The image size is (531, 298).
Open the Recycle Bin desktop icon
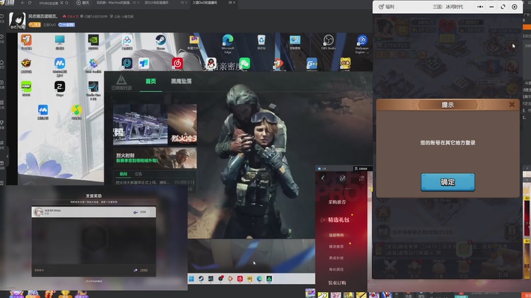point(261,42)
